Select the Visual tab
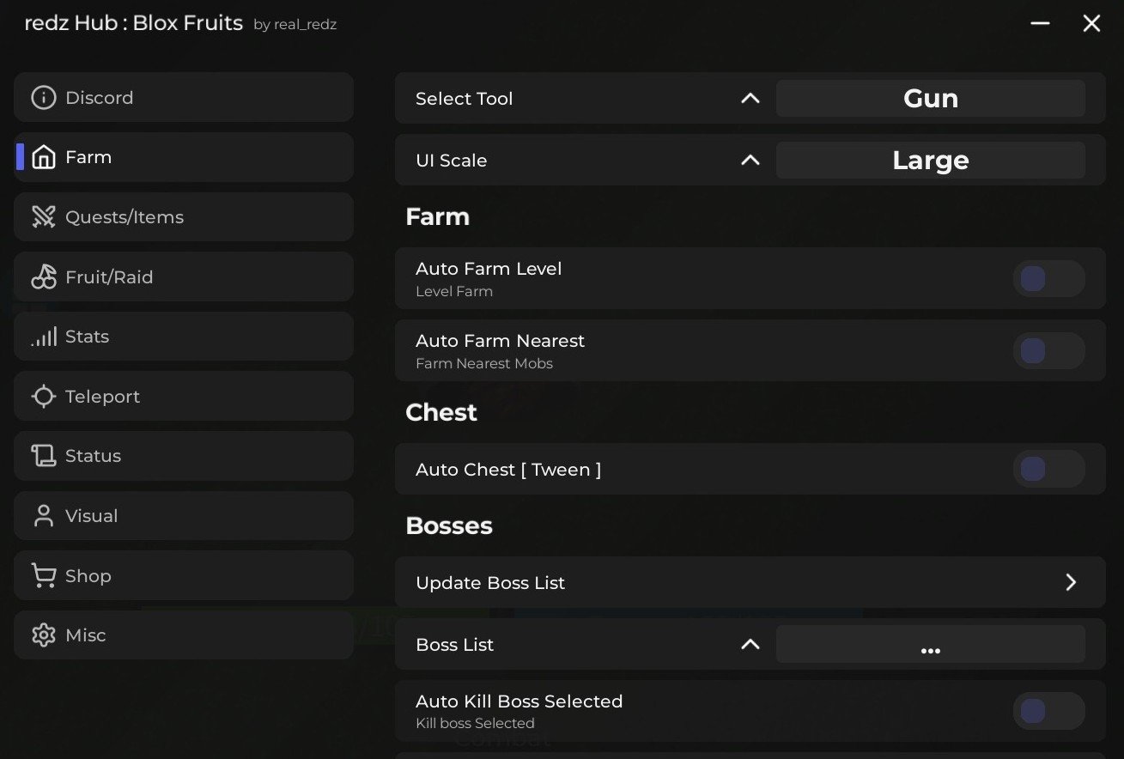 tap(184, 516)
